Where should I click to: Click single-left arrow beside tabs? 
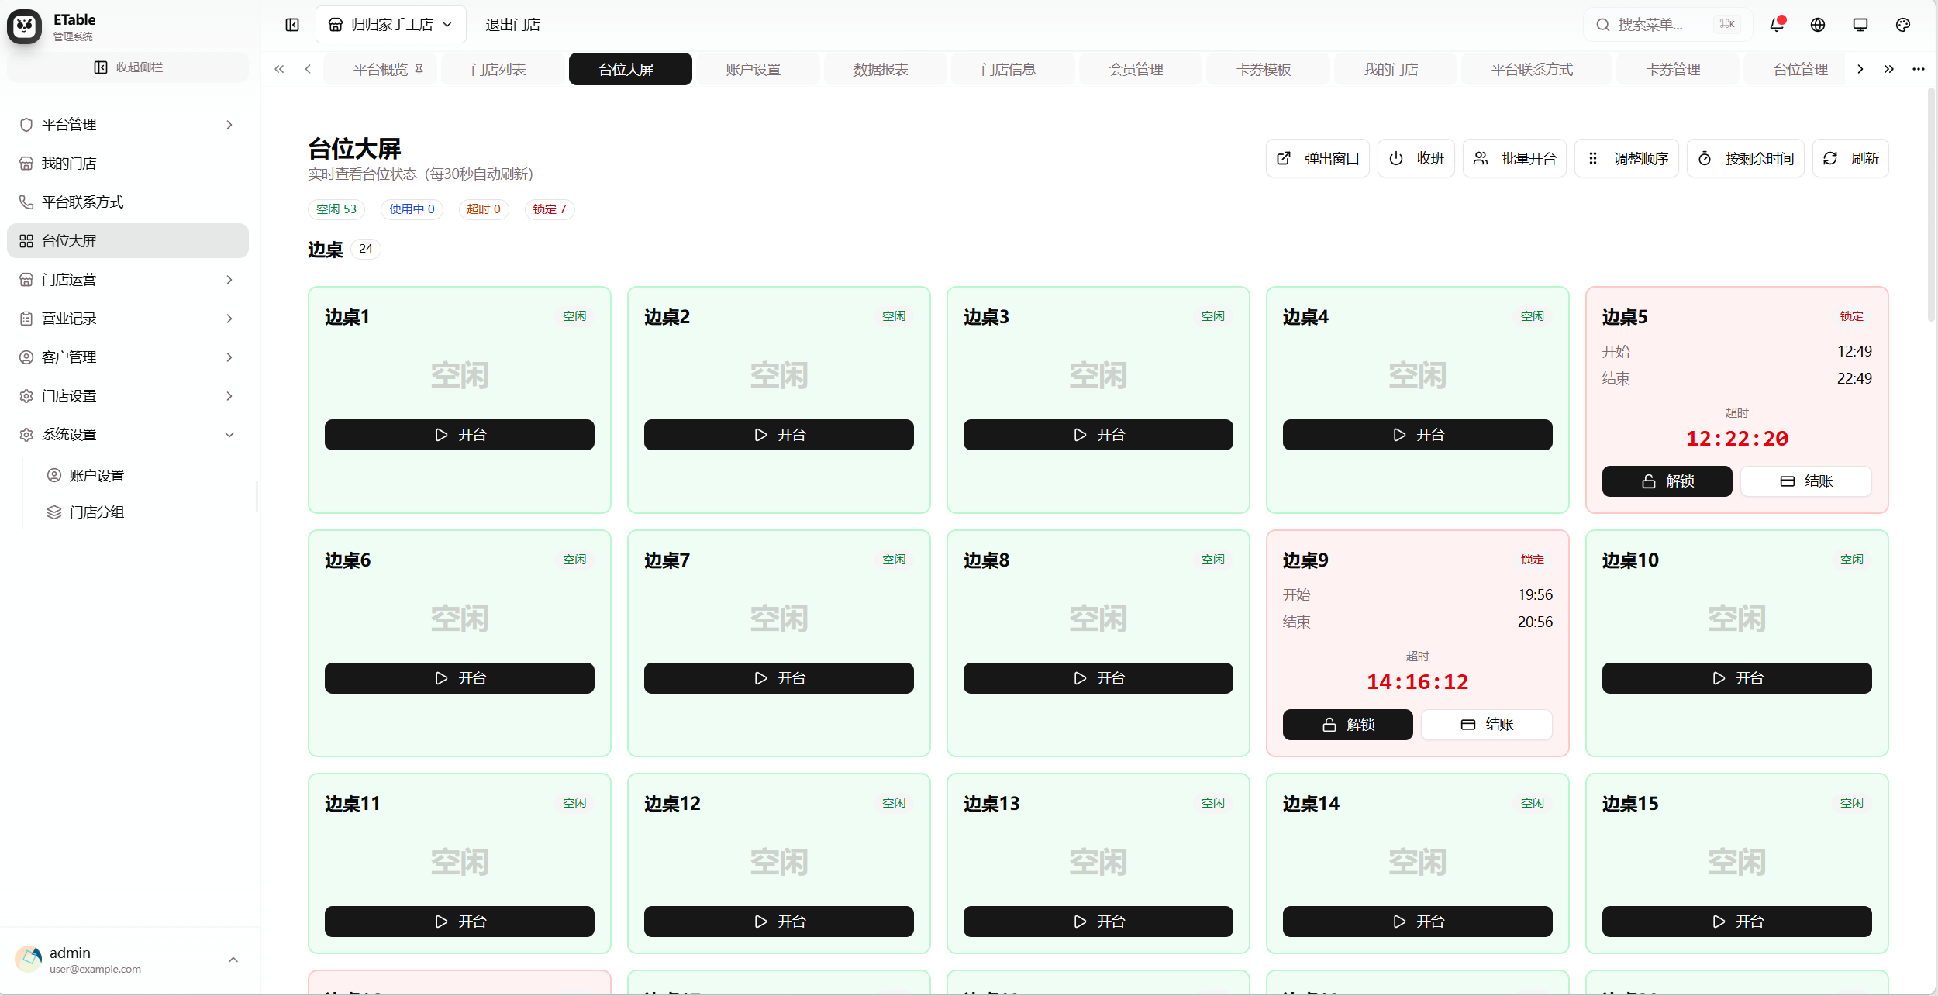[309, 69]
